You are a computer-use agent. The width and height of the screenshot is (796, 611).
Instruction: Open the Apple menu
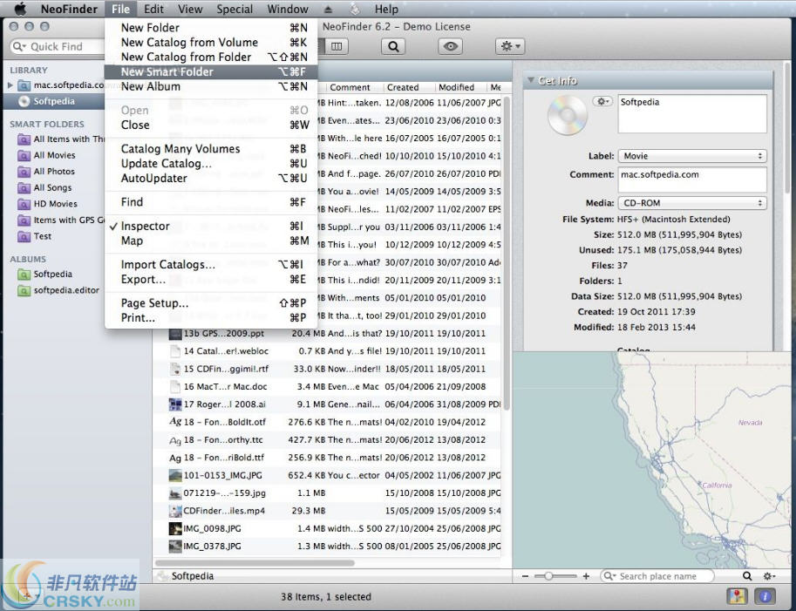[x=20, y=9]
